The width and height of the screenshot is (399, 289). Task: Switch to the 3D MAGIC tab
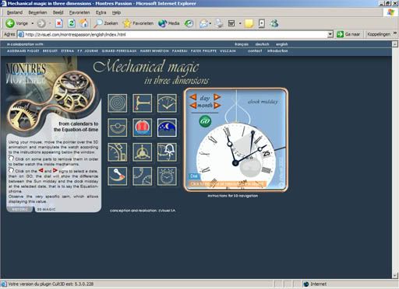[x=46, y=209]
